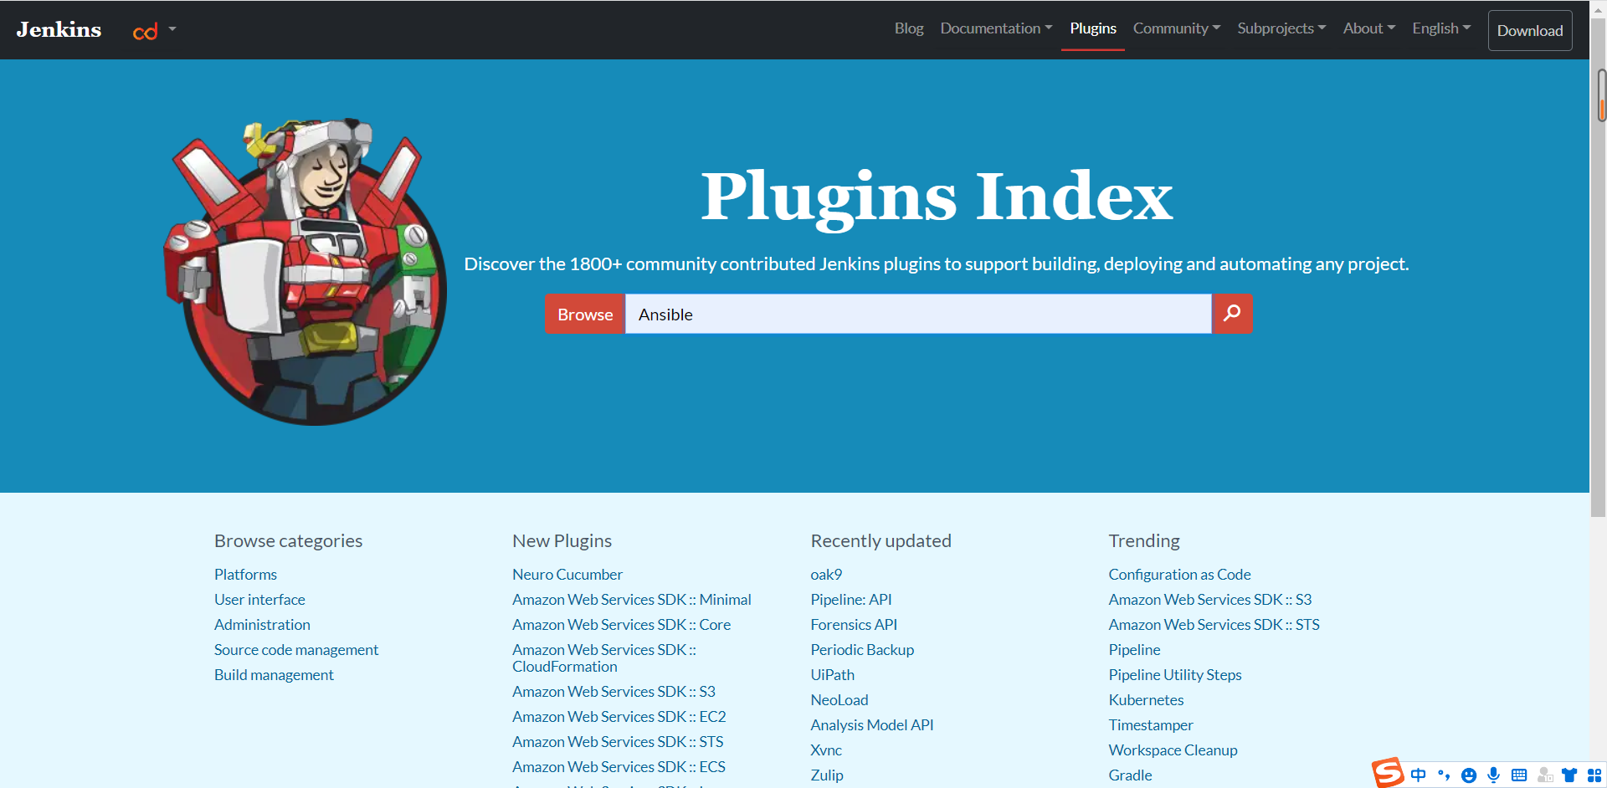Open trending Amazon Web Services SDK :: S3
Screen dimensions: 1607x788
1210,600
